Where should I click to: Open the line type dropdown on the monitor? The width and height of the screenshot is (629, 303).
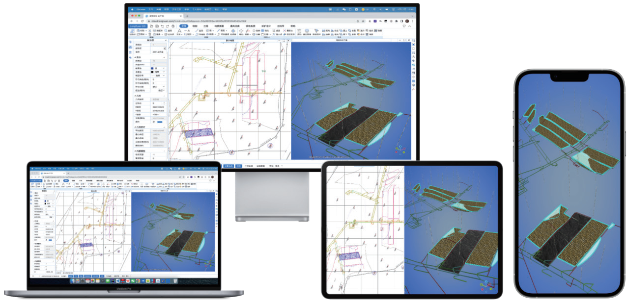164,76
